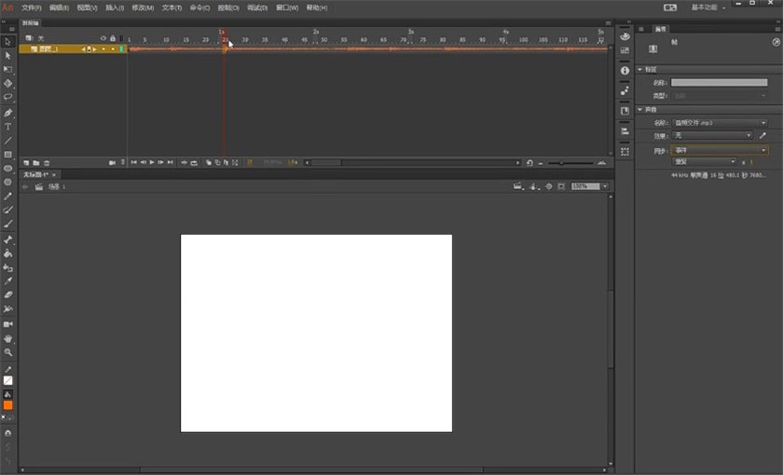Play the timeline animation
This screenshot has width=783, height=475.
tap(152, 163)
